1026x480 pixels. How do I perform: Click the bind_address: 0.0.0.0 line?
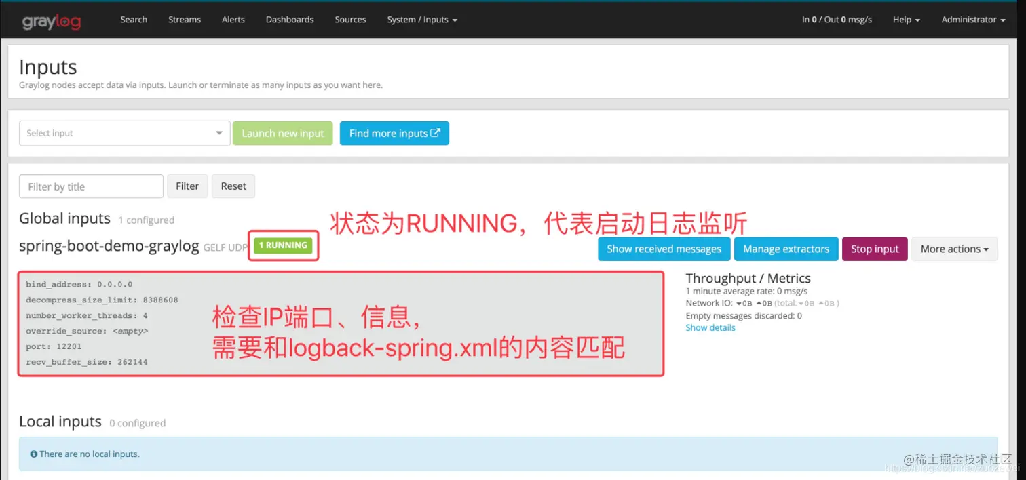79,285
